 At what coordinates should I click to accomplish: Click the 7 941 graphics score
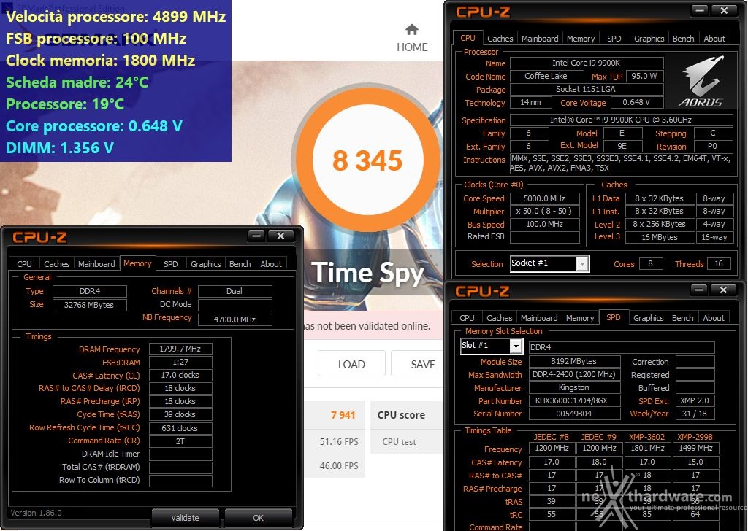[x=343, y=415]
